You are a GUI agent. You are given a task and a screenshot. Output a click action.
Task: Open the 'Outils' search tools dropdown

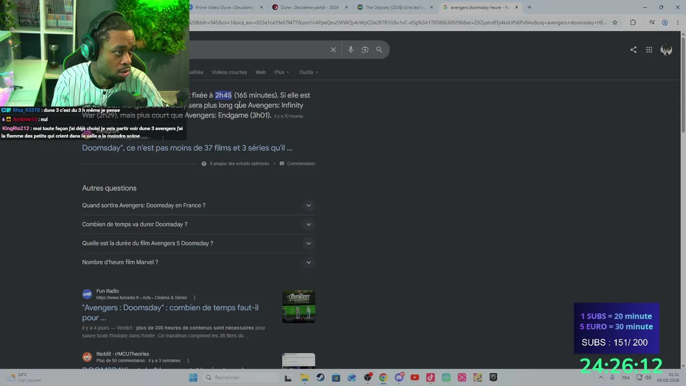309,72
